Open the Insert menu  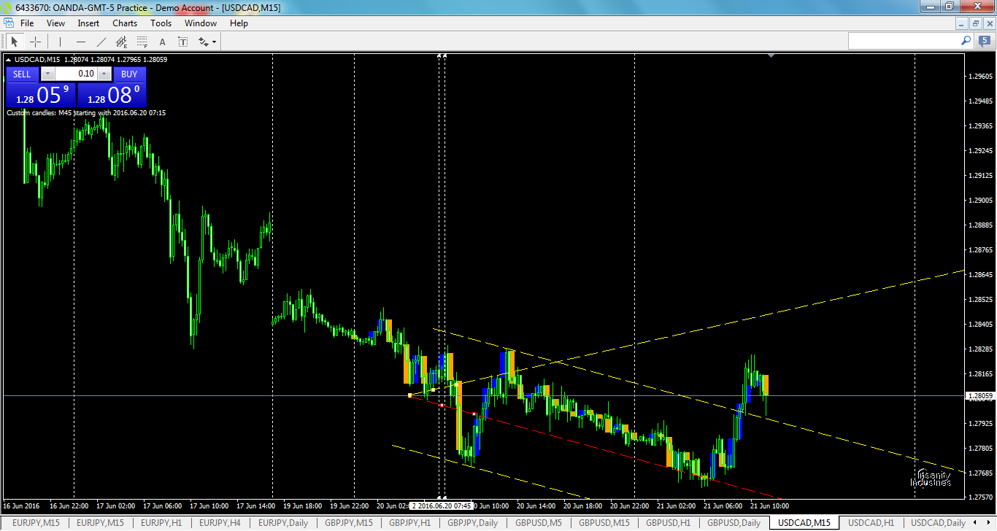(88, 23)
